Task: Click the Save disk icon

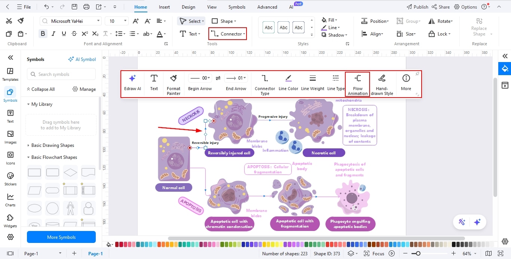Action: pyautogui.click(x=74, y=7)
